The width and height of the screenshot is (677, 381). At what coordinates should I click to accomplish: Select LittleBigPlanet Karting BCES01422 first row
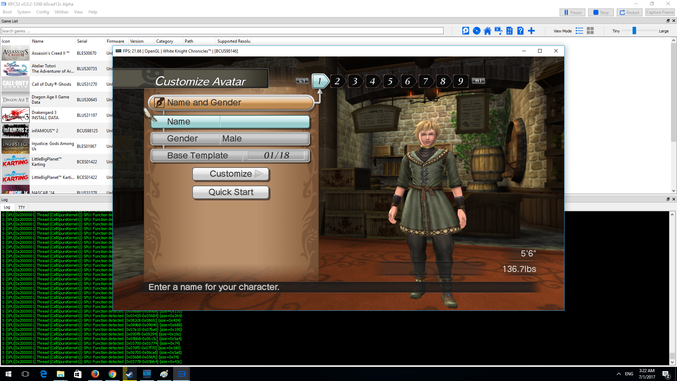pos(56,162)
